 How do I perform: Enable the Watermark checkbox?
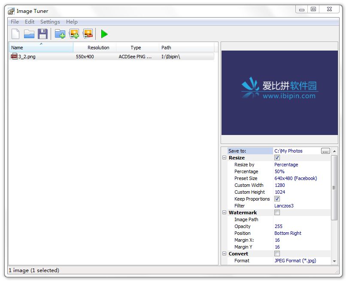click(277, 213)
